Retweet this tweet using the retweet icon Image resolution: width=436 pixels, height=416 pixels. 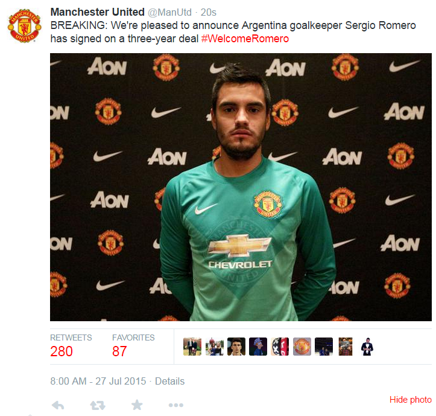click(x=98, y=405)
